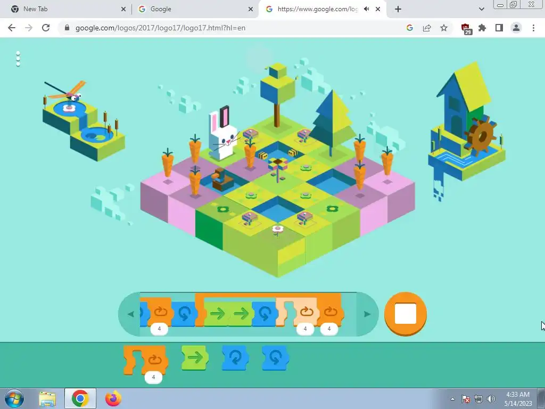Stop the running program with the orange button
545x409 pixels.
[x=405, y=314]
